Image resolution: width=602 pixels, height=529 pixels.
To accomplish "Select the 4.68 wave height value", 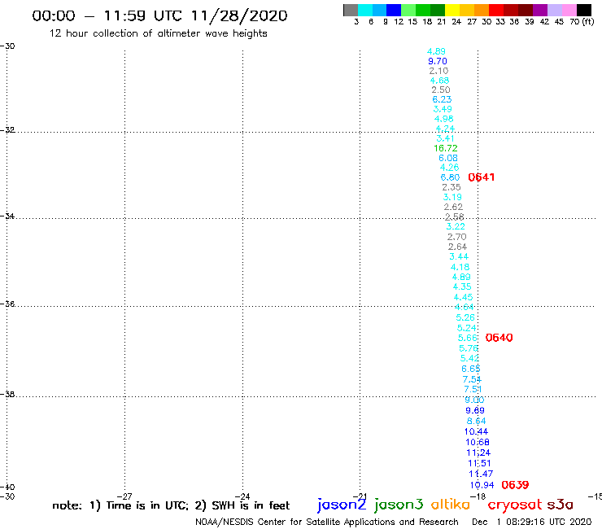I will 439,81.
